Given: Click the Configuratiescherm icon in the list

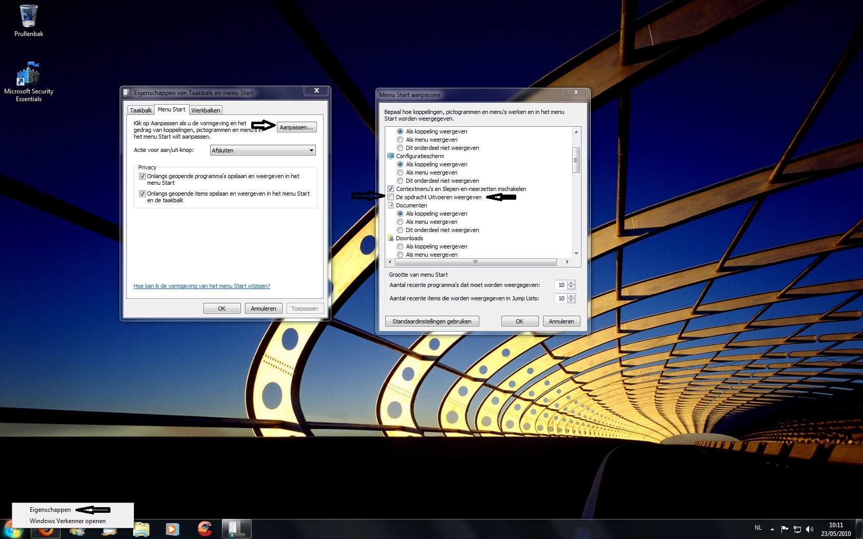Looking at the screenshot, I should tap(390, 156).
